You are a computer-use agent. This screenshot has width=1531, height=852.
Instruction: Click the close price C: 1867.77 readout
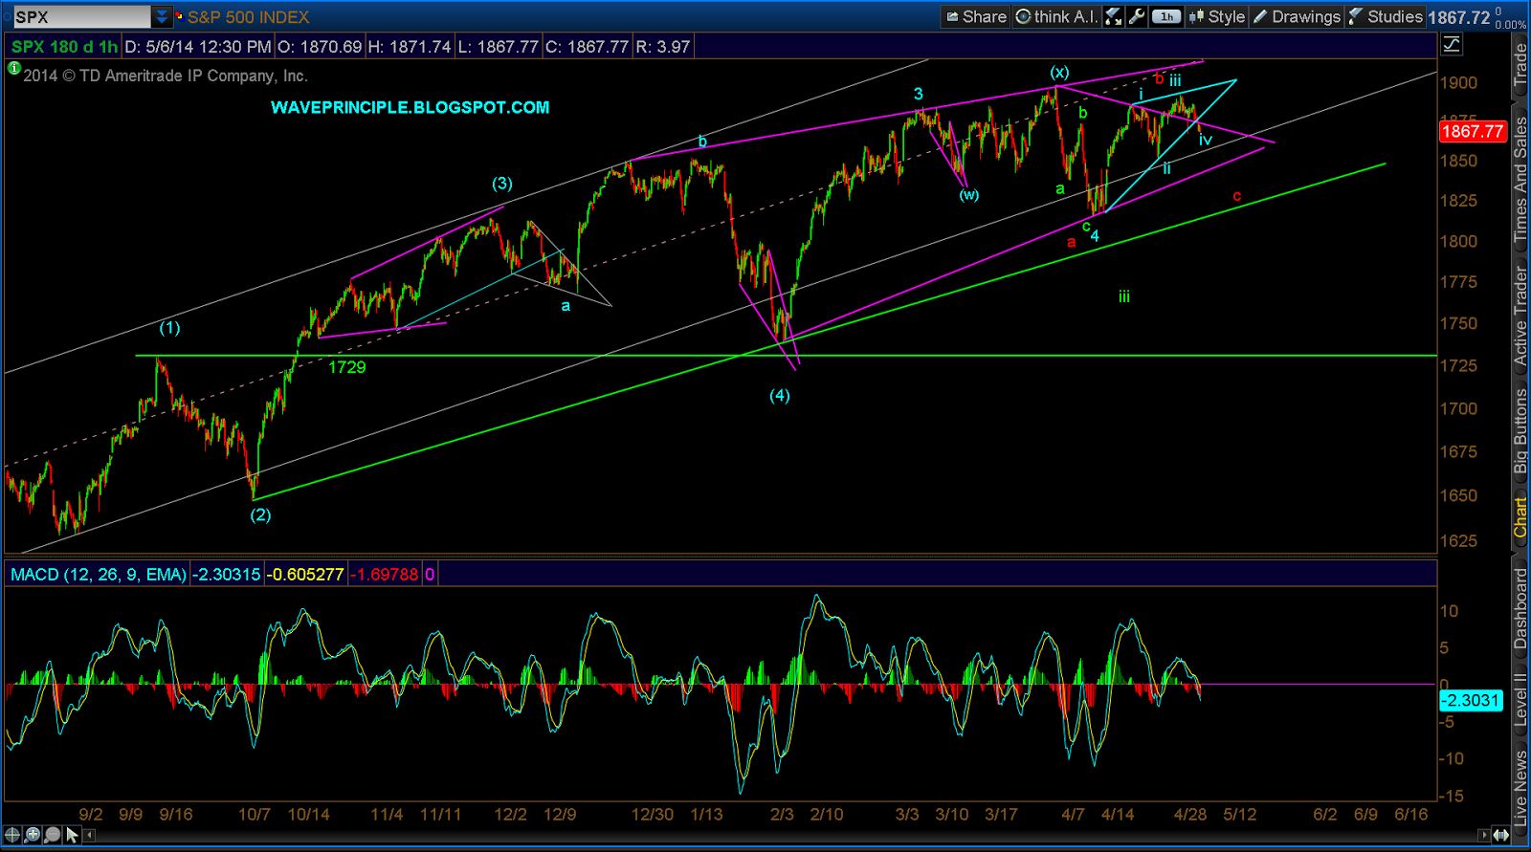click(x=587, y=46)
